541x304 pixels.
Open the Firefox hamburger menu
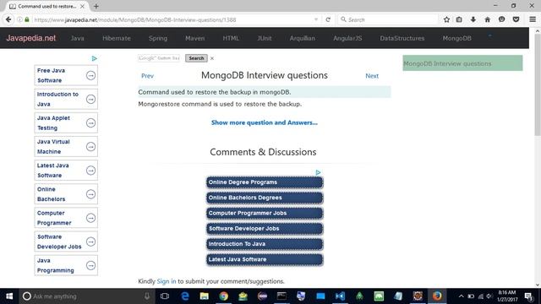pos(533,19)
